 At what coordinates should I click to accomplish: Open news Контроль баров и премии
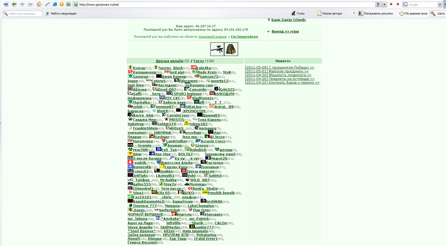[282, 82]
